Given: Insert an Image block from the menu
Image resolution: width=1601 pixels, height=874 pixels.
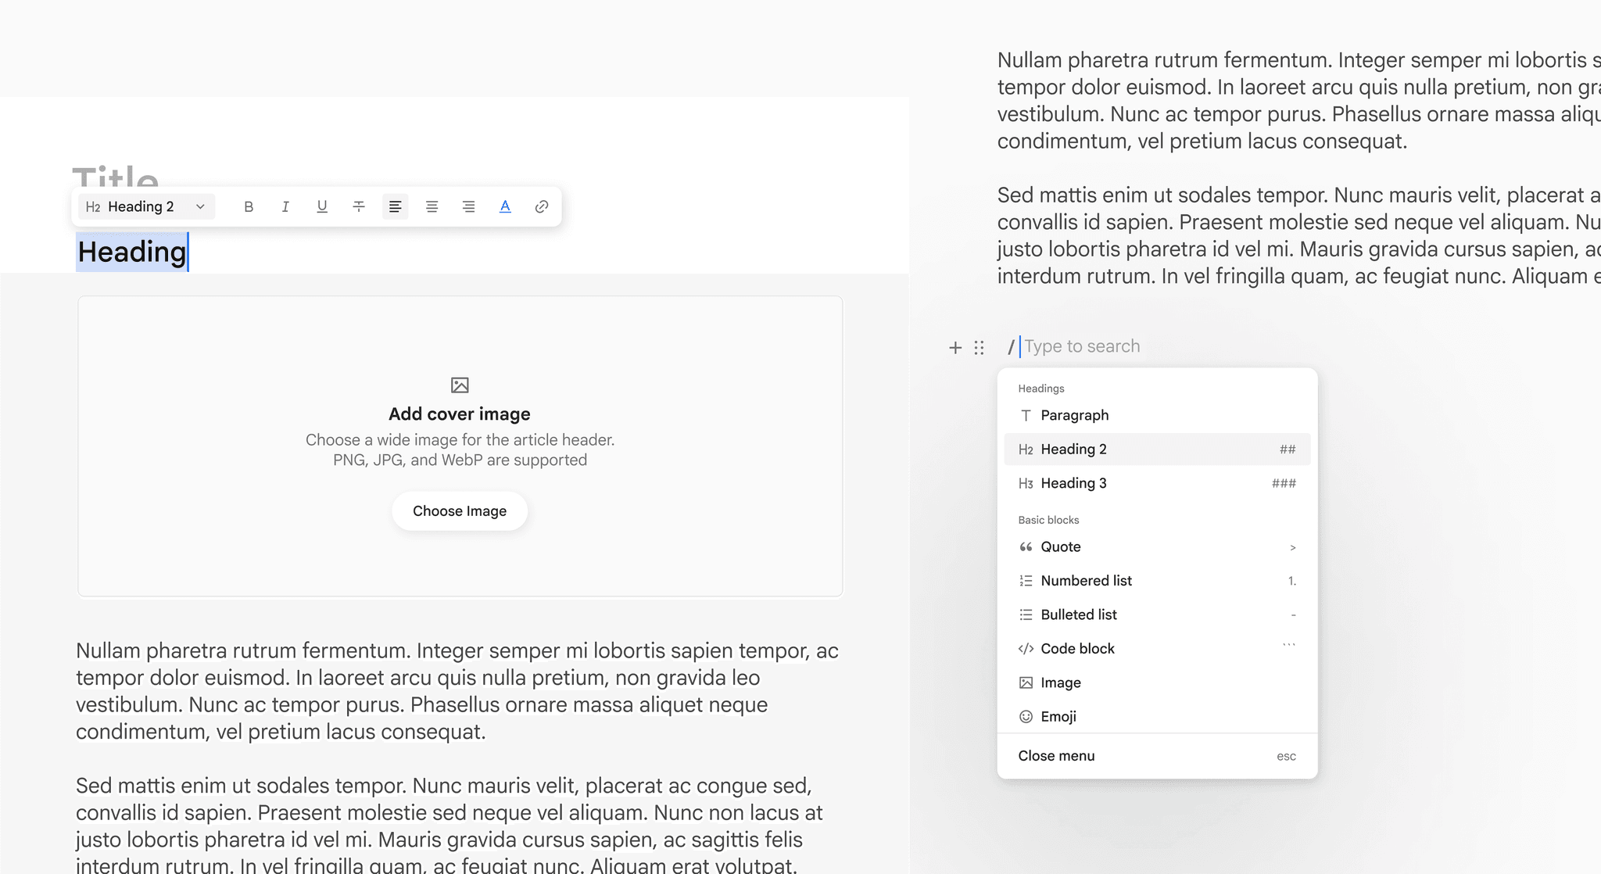Looking at the screenshot, I should (1157, 683).
